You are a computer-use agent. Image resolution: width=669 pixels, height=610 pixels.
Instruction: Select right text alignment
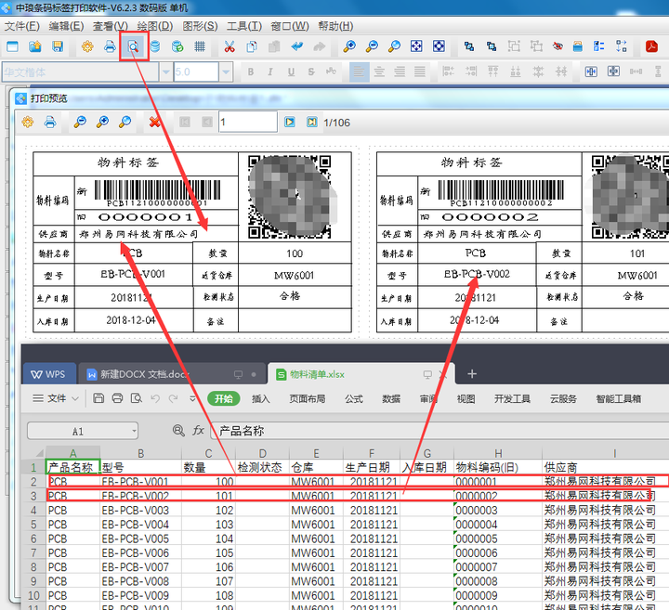click(x=400, y=72)
